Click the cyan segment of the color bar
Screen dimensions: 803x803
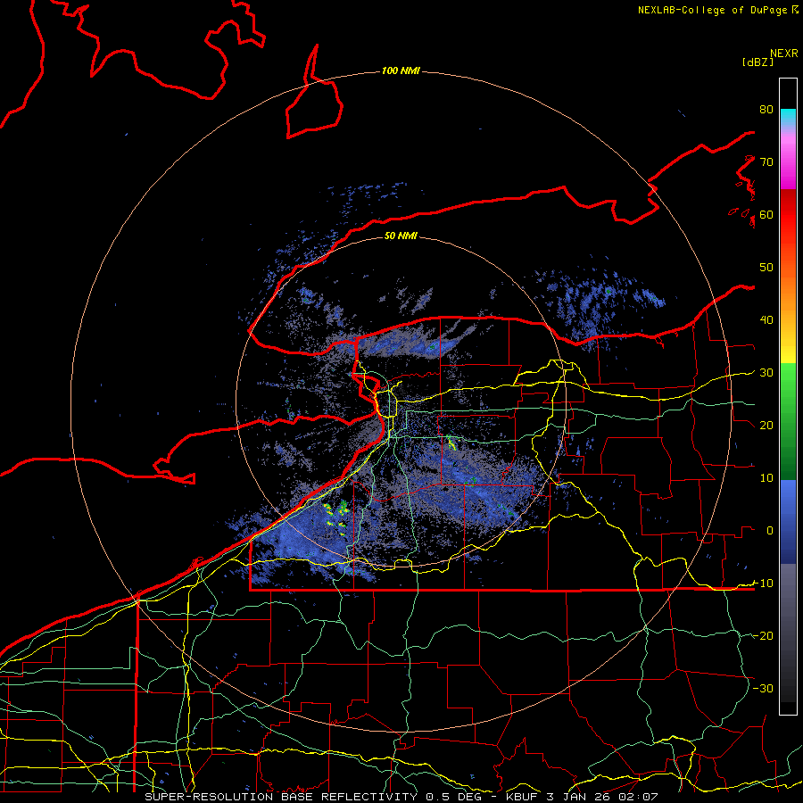click(x=788, y=117)
